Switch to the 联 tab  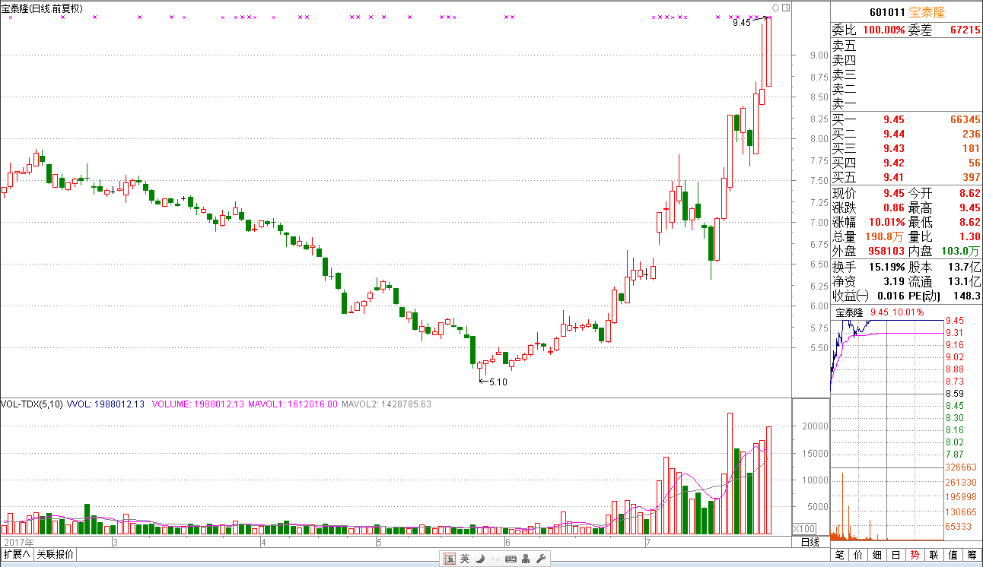coord(934,555)
